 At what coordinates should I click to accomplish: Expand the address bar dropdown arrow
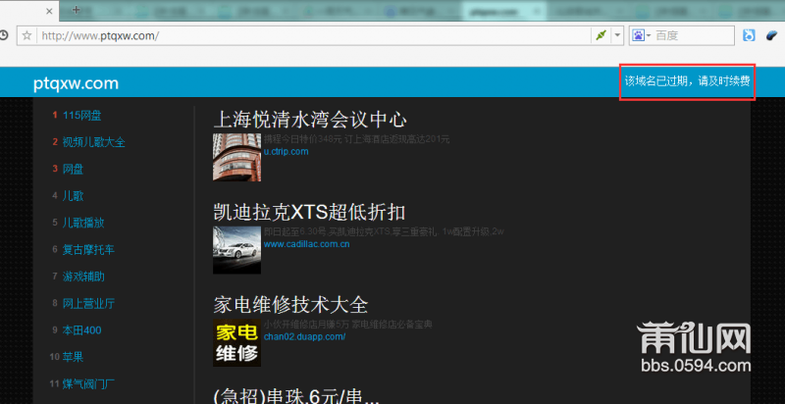[x=618, y=35]
